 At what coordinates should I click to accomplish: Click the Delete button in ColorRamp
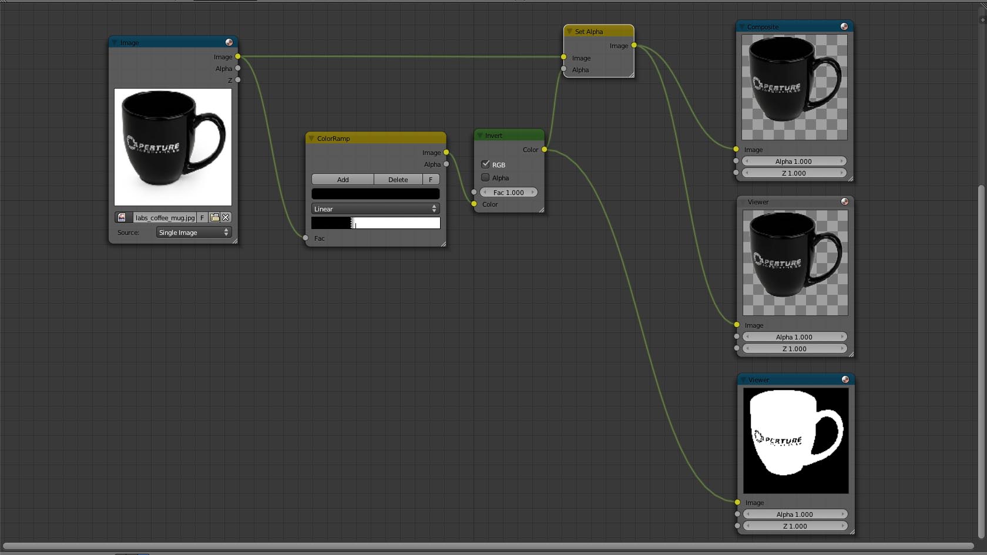(398, 180)
